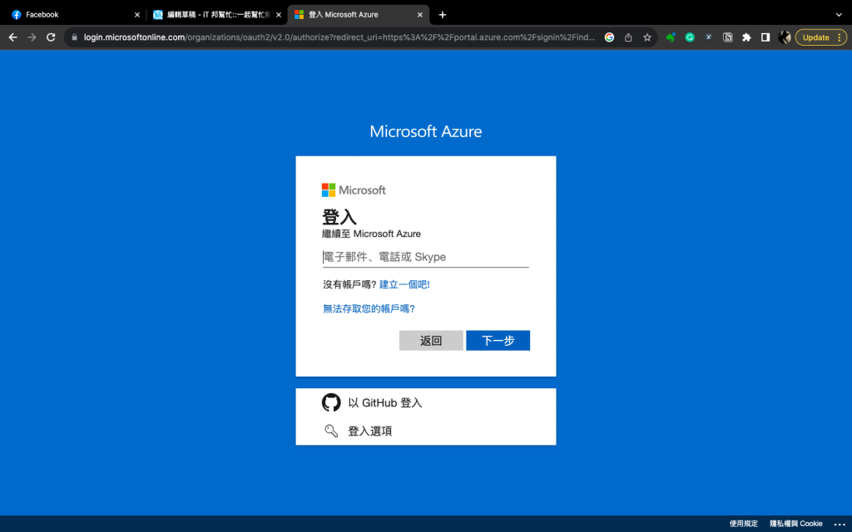Open new tab with plus icon
The image size is (852, 532).
pyautogui.click(x=443, y=15)
